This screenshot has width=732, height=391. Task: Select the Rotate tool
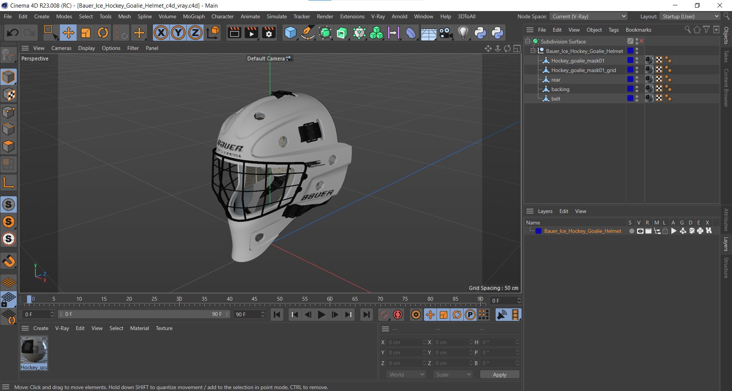[x=103, y=33]
